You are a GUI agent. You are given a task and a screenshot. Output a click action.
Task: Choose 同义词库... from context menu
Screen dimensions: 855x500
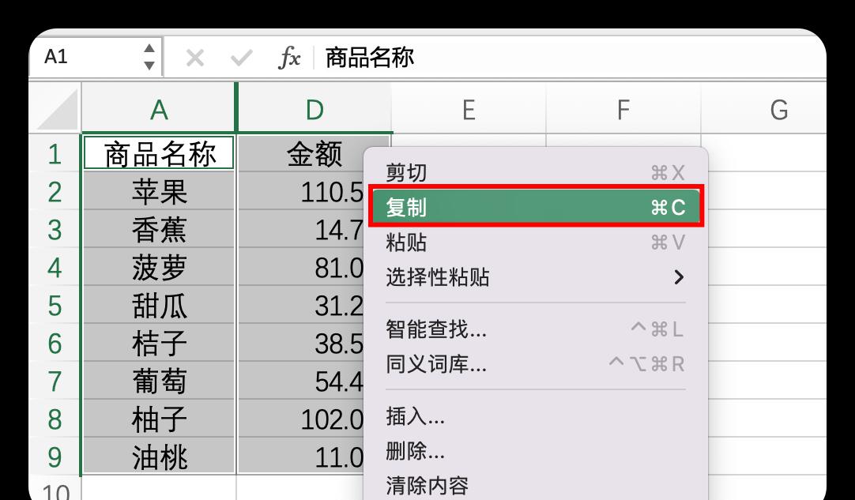pyautogui.click(x=536, y=363)
